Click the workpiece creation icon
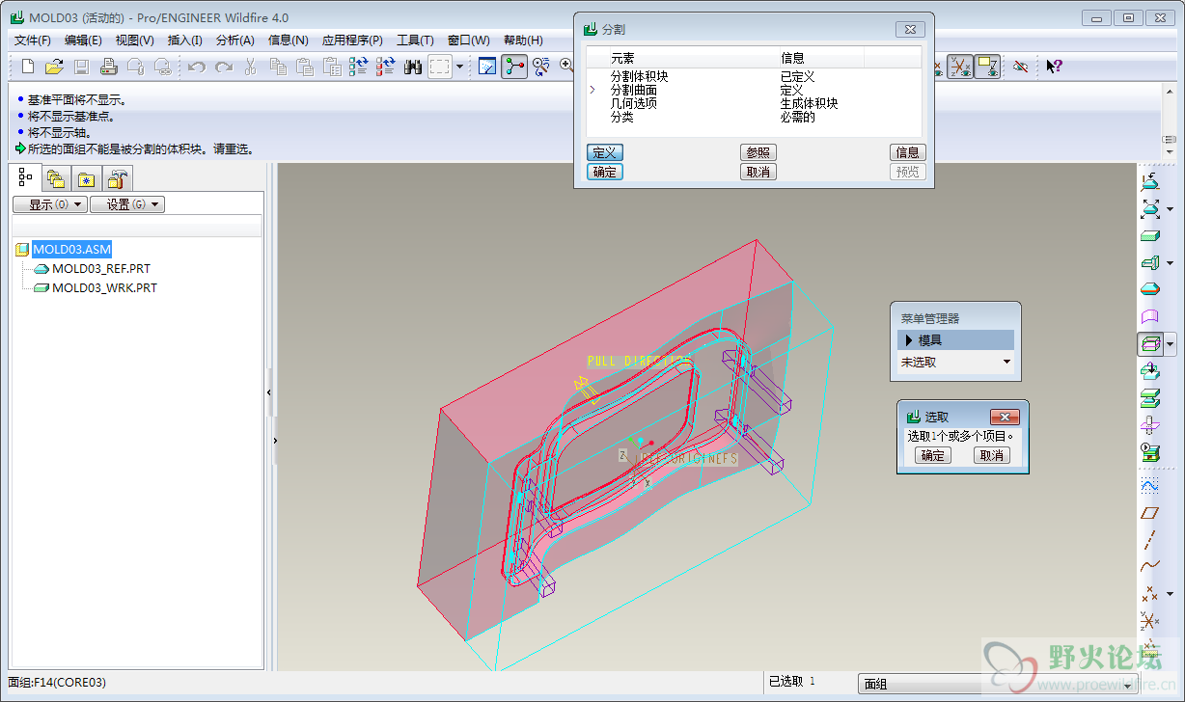The height and width of the screenshot is (702, 1185). click(x=1150, y=234)
